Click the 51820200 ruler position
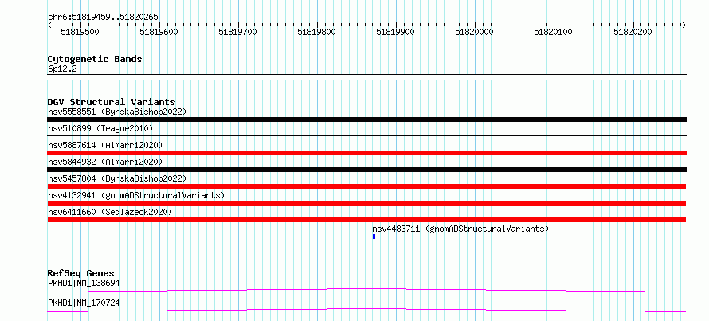Viewport: 709px width, 321px height. [633, 32]
